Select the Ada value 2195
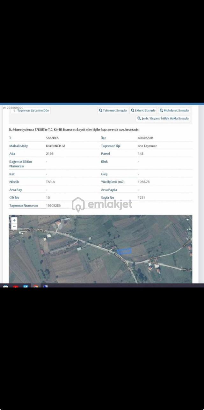This screenshot has width=204, height=410. coord(49,153)
